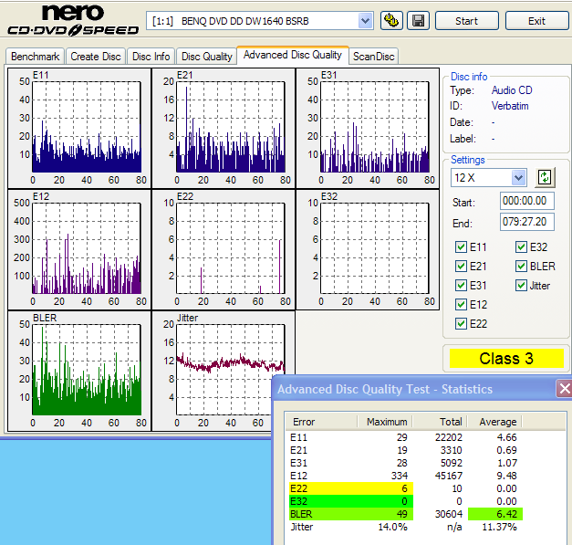Uncheck the E22 error checkbox
572x545 pixels.
pyautogui.click(x=461, y=323)
